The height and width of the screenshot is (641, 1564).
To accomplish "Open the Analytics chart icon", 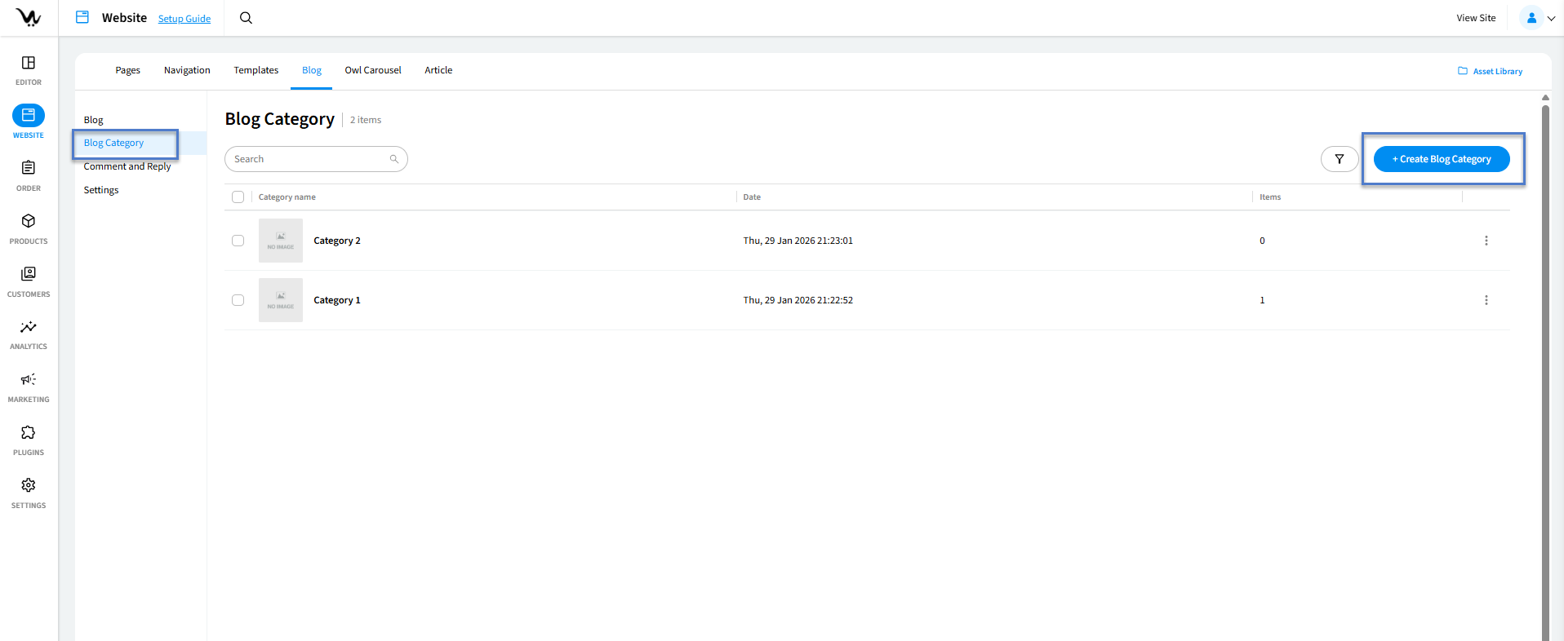I will tap(29, 327).
